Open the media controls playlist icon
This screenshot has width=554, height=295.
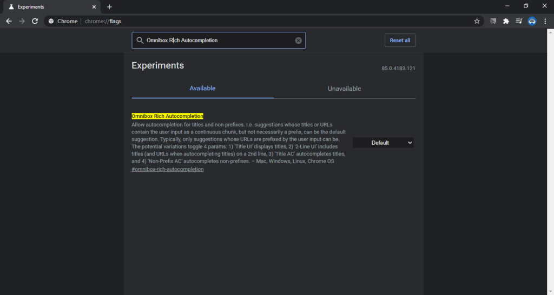point(519,21)
